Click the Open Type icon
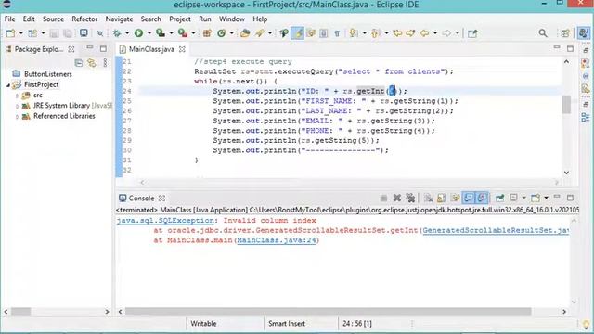Image resolution: width=594 pixels, height=334 pixels. point(245,33)
